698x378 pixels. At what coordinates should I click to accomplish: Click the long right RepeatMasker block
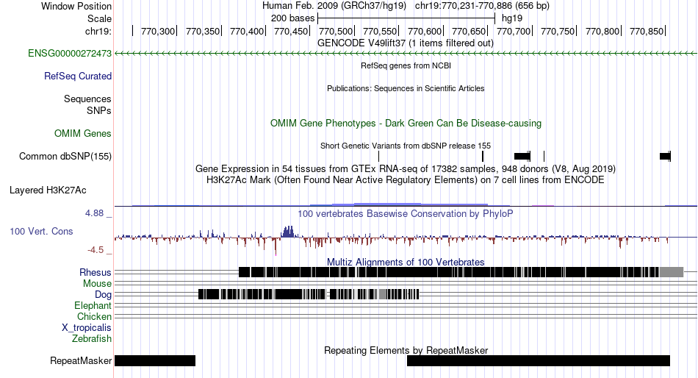pyautogui.click(x=539, y=360)
